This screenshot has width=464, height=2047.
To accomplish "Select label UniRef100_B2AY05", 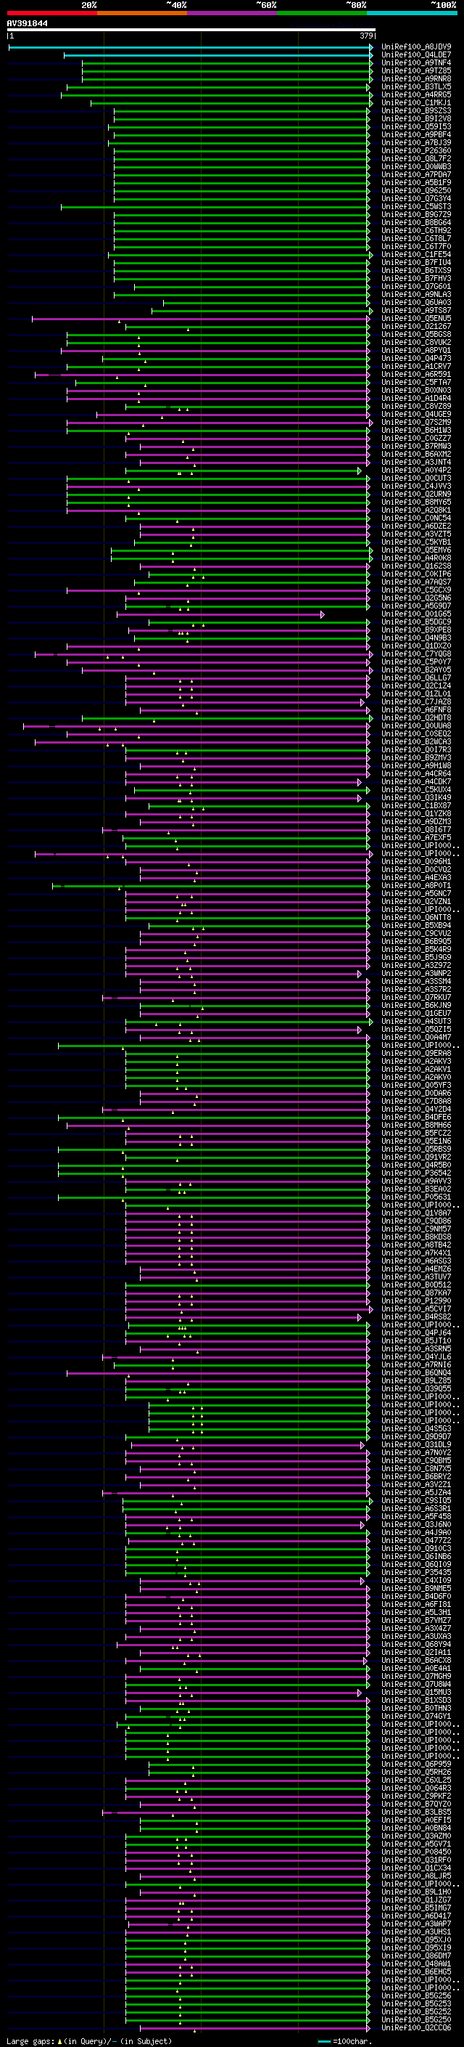I will pos(416,670).
